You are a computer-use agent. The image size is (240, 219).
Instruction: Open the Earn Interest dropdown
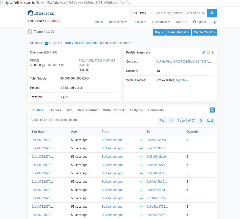click(x=179, y=32)
